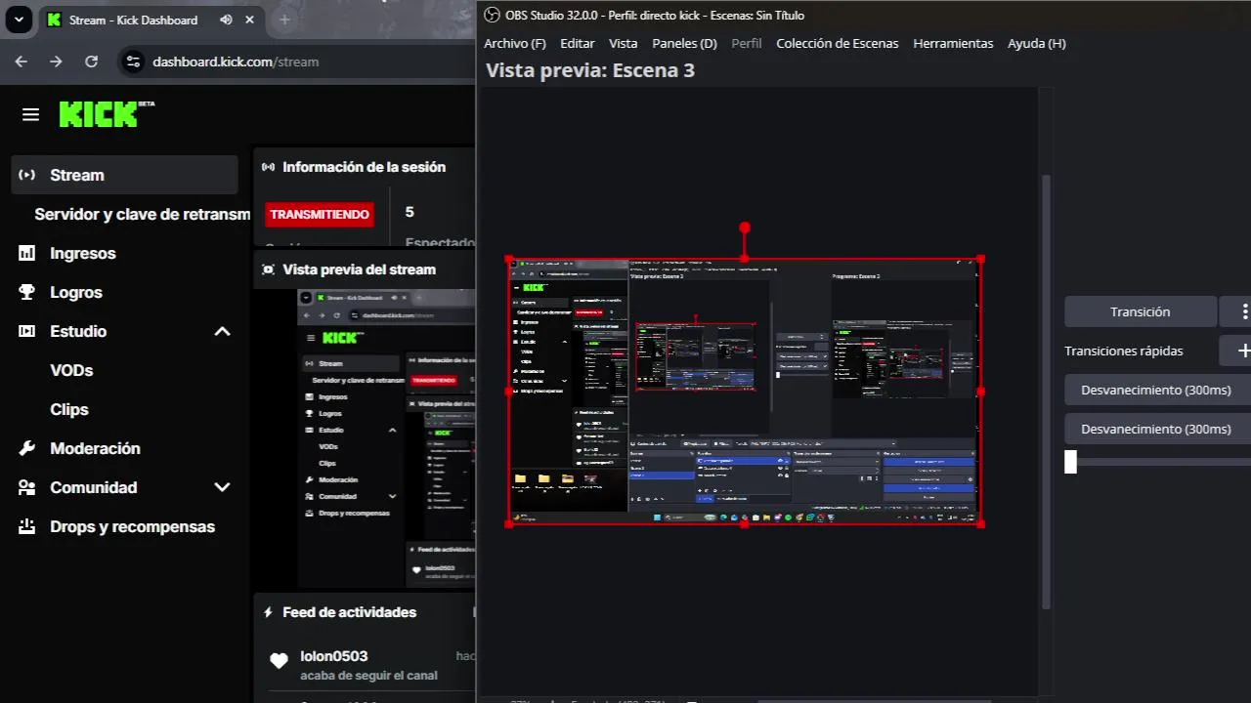Open a new browser tab
Screen dimensions: 1251x703
(x=284, y=20)
